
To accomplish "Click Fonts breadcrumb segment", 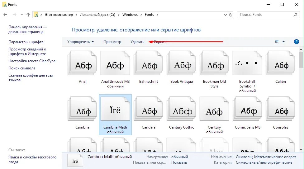I will pyautogui.click(x=149, y=15).
